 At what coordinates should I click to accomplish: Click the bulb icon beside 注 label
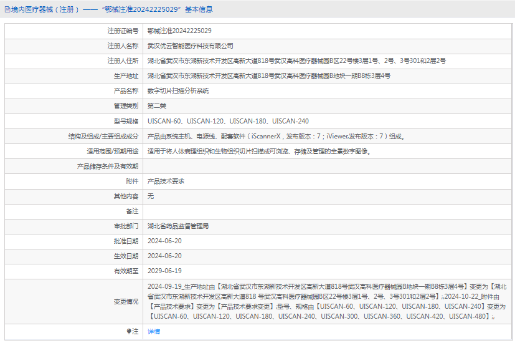pyautogui.click(x=129, y=331)
